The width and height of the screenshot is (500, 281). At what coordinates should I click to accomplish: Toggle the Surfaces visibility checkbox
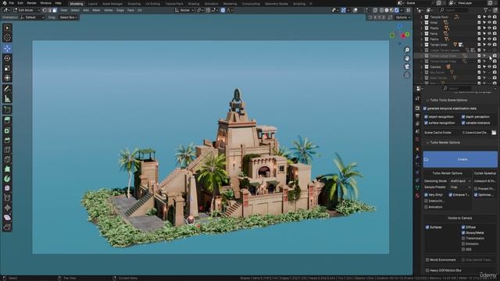pos(427,227)
